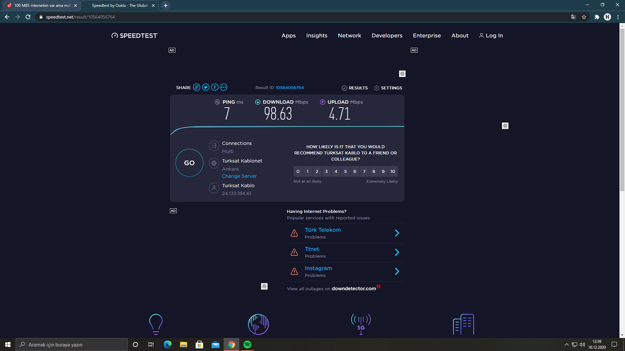
Task: Adjust volume from the system tray
Action: coord(582,344)
